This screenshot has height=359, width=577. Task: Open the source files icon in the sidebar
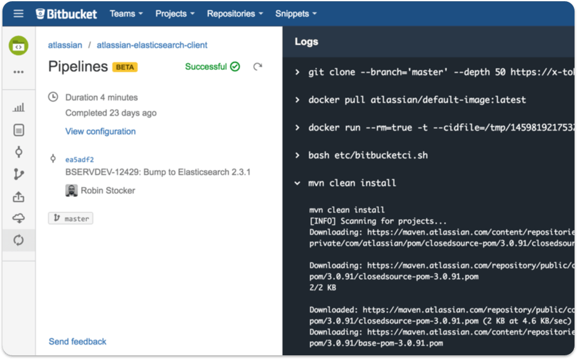19,129
